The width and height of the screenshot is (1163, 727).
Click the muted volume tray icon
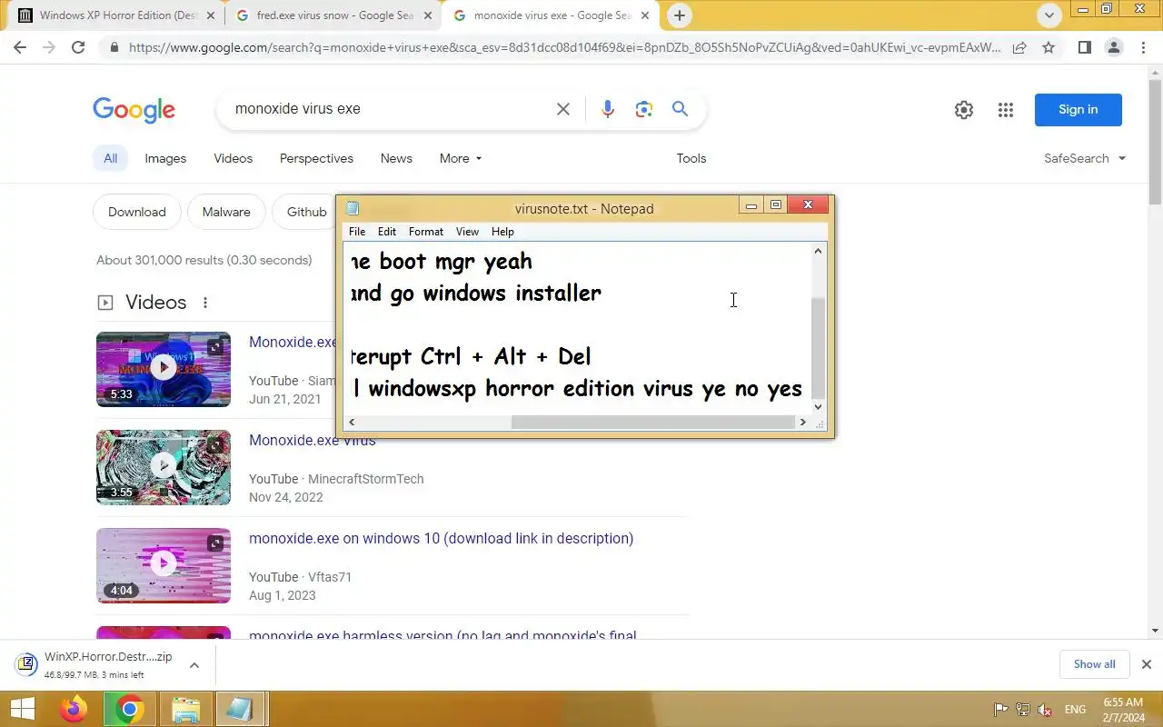(1046, 709)
